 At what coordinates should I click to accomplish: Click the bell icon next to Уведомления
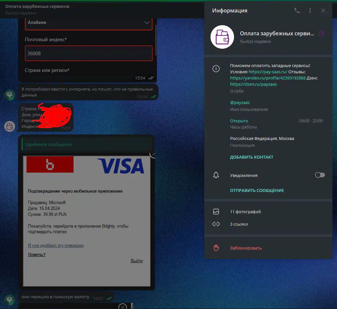coord(216,175)
